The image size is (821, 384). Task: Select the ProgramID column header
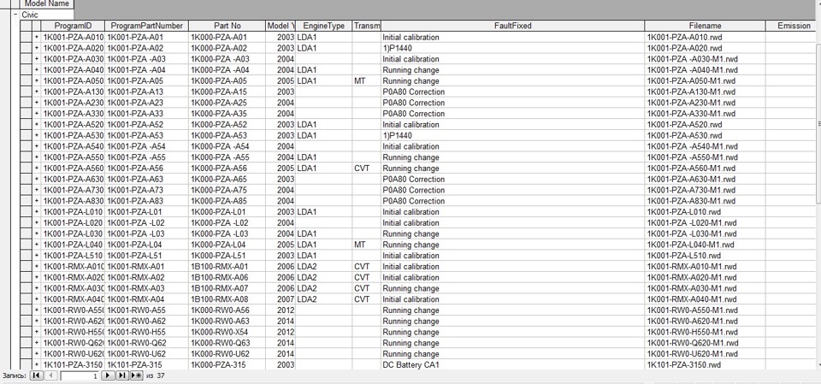tap(73, 27)
